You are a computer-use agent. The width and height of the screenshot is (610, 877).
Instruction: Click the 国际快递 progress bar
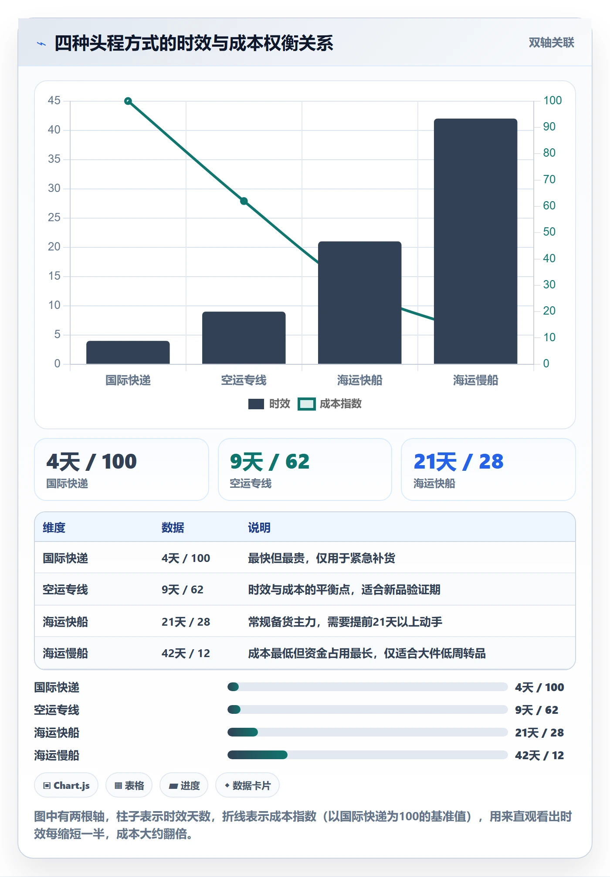(x=367, y=687)
